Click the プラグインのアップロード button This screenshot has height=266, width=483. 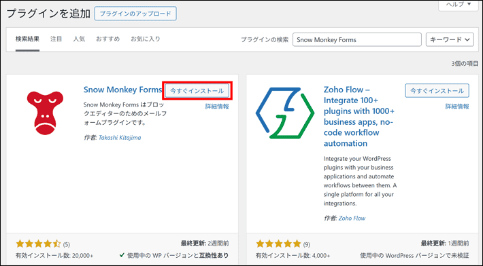(x=135, y=14)
